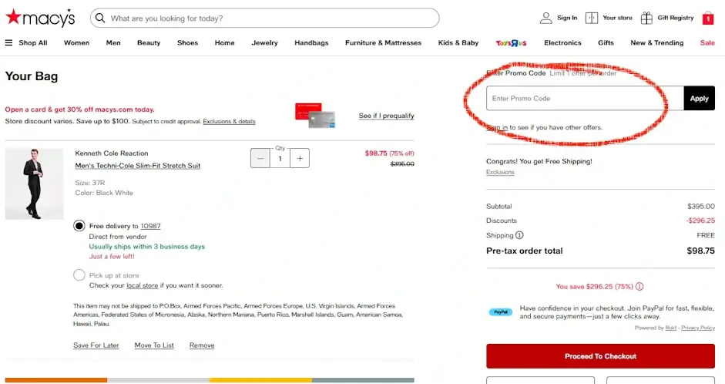
Task: Click Move To List link
Action: [154, 345]
